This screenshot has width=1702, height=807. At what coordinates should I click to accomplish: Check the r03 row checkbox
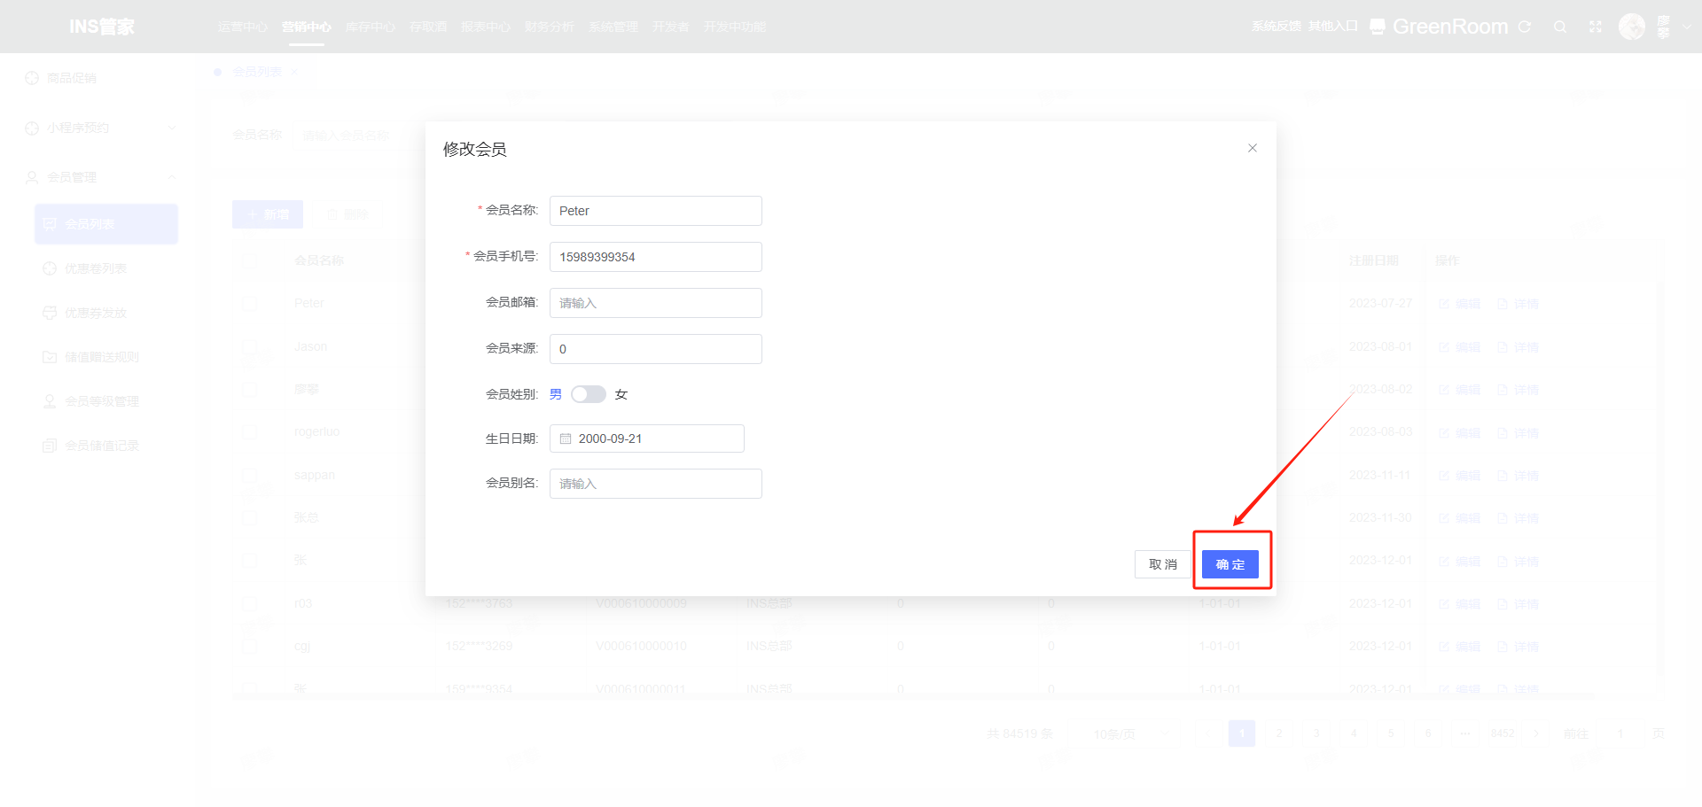point(249,603)
